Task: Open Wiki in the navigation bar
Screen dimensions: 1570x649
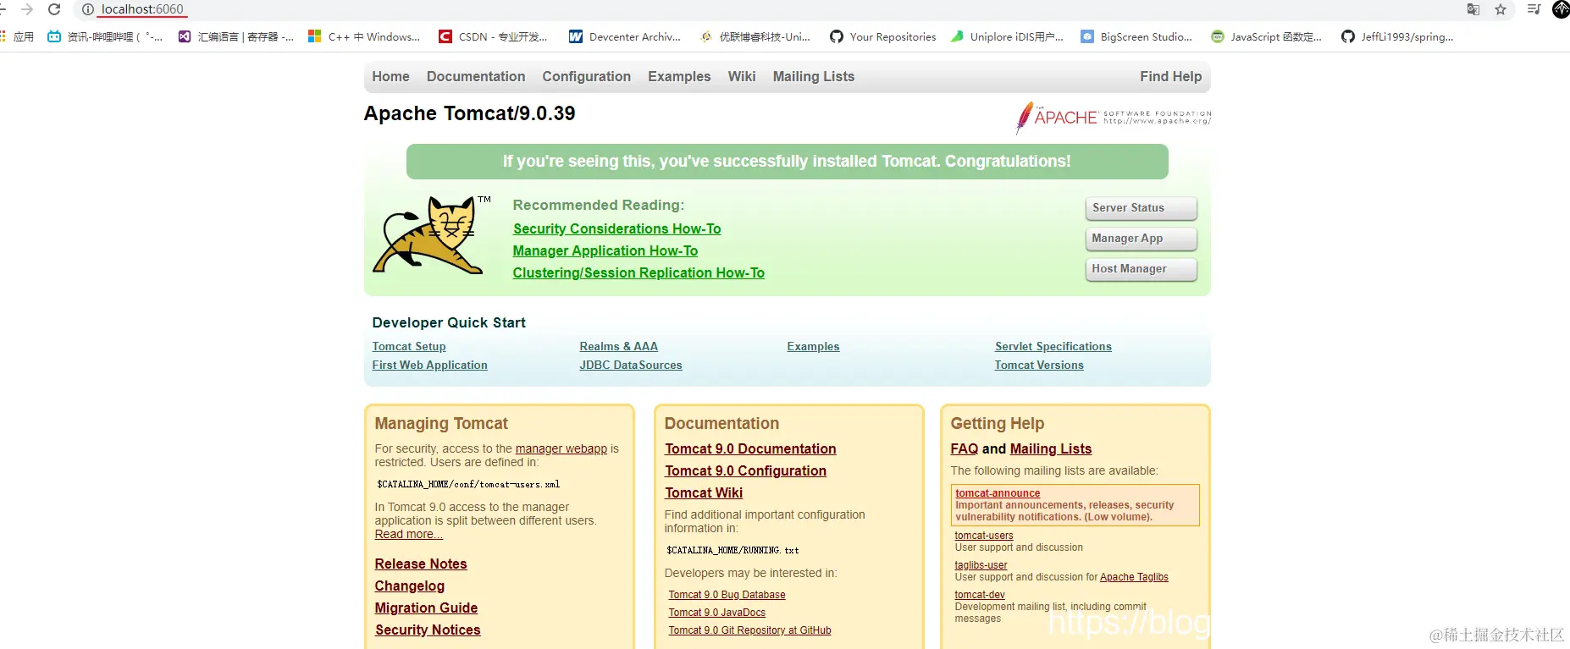Action: (x=742, y=76)
